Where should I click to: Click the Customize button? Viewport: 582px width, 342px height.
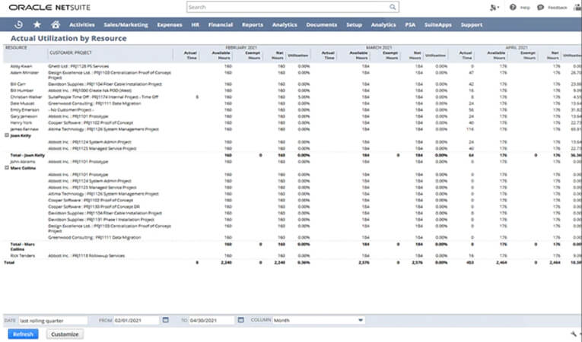click(x=65, y=334)
